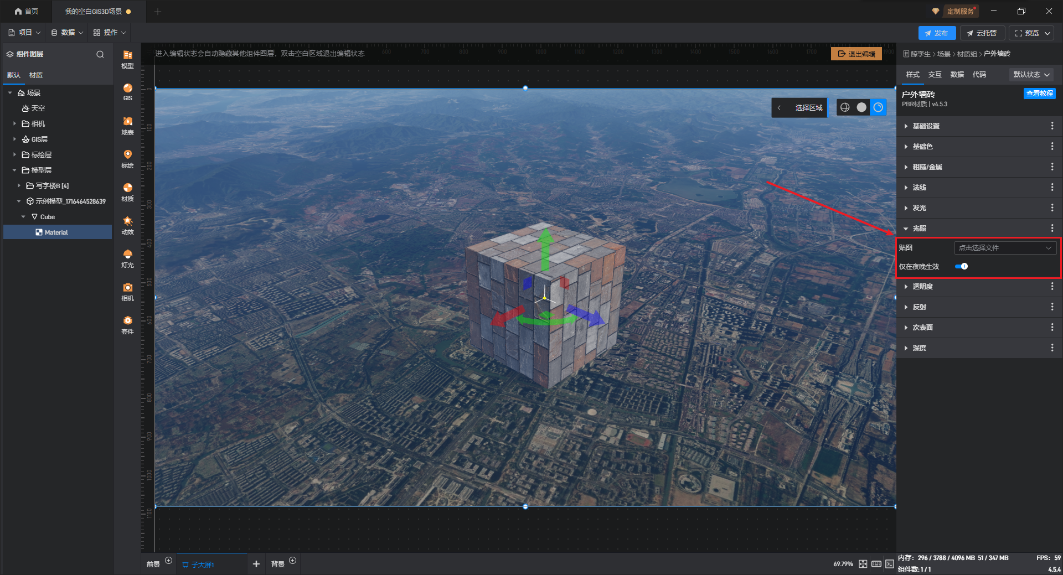Click the 查看教程 button
This screenshot has width=1063, height=575.
(1039, 94)
